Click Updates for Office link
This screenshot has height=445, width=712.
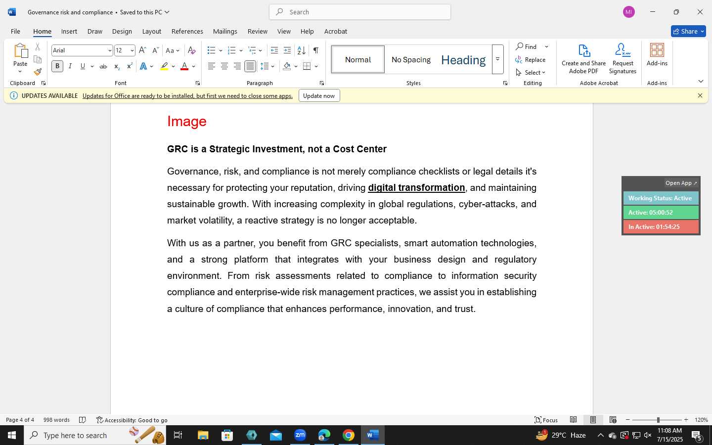coord(187,95)
